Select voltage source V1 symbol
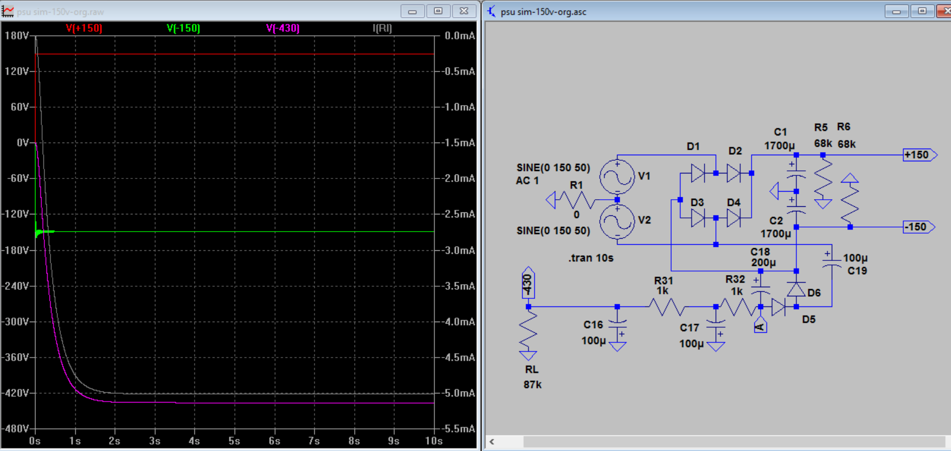Screen dimensions: 951x451 [x=617, y=176]
